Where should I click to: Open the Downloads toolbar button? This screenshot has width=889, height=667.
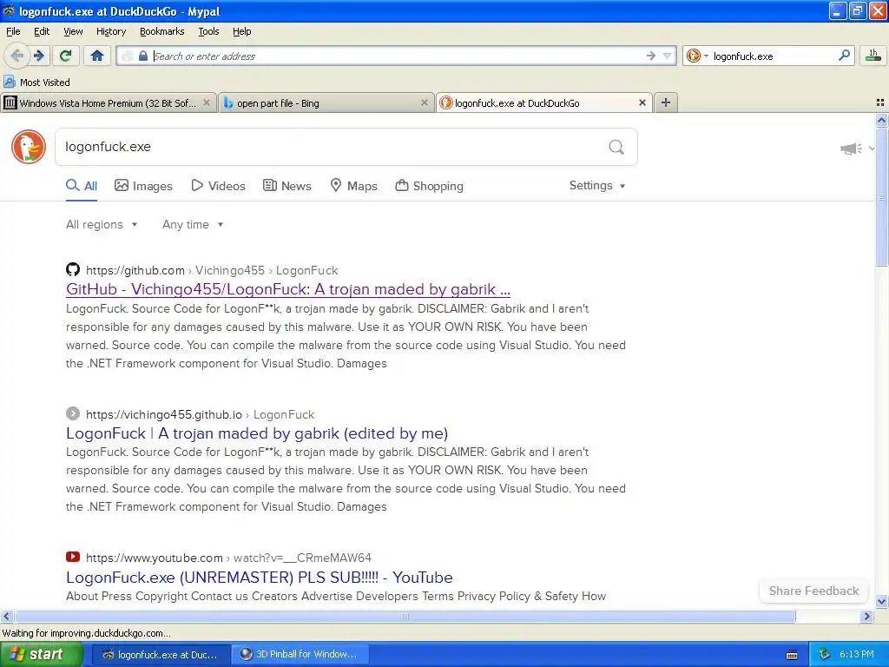pyautogui.click(x=873, y=56)
